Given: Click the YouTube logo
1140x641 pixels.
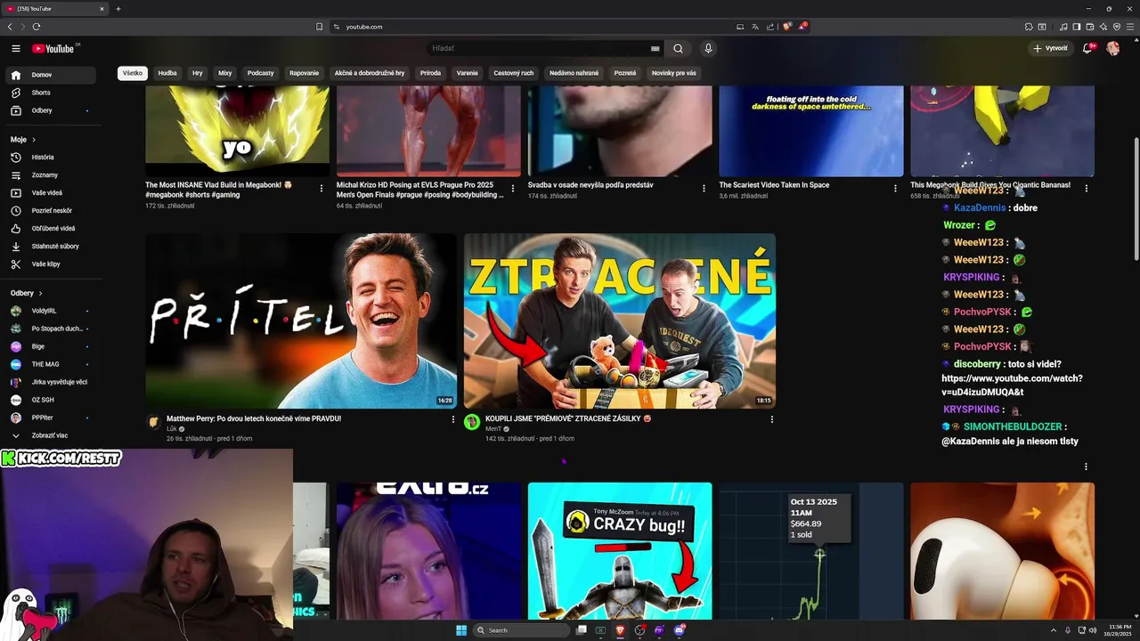Looking at the screenshot, I should (55, 48).
